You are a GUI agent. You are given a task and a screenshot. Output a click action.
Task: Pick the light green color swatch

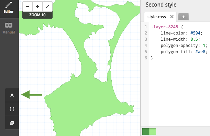tap(153, 132)
